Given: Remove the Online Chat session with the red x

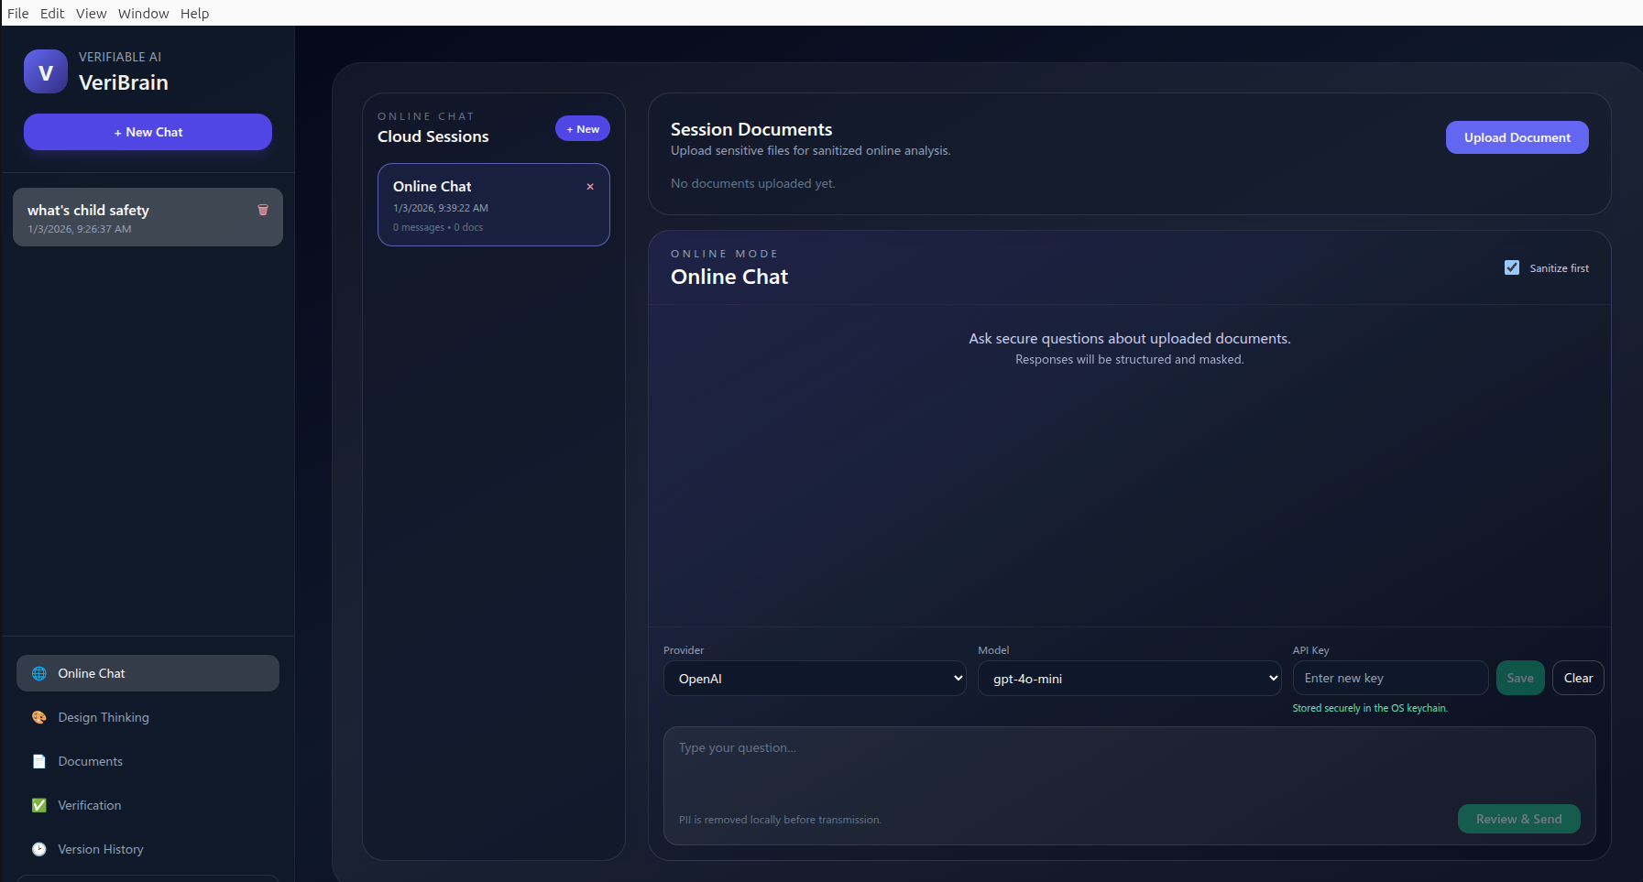Looking at the screenshot, I should click(589, 187).
